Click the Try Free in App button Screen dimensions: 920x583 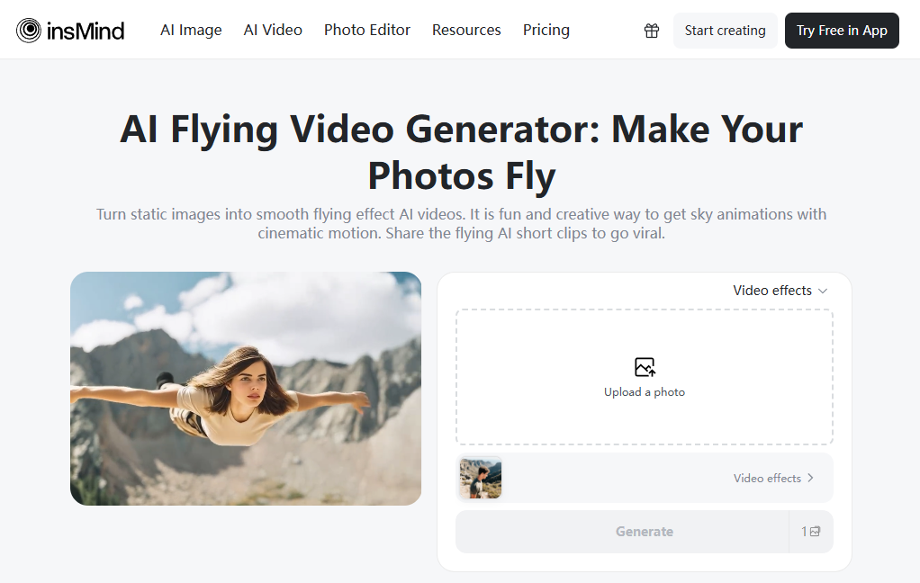(x=842, y=30)
